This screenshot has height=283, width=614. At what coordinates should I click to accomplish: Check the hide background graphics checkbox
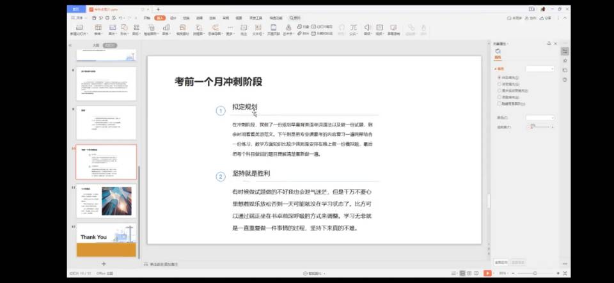click(x=500, y=103)
